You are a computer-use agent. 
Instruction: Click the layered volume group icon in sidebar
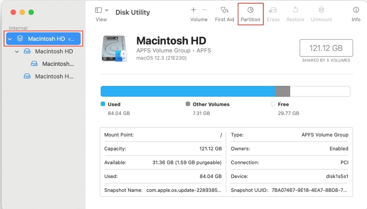click(20, 38)
